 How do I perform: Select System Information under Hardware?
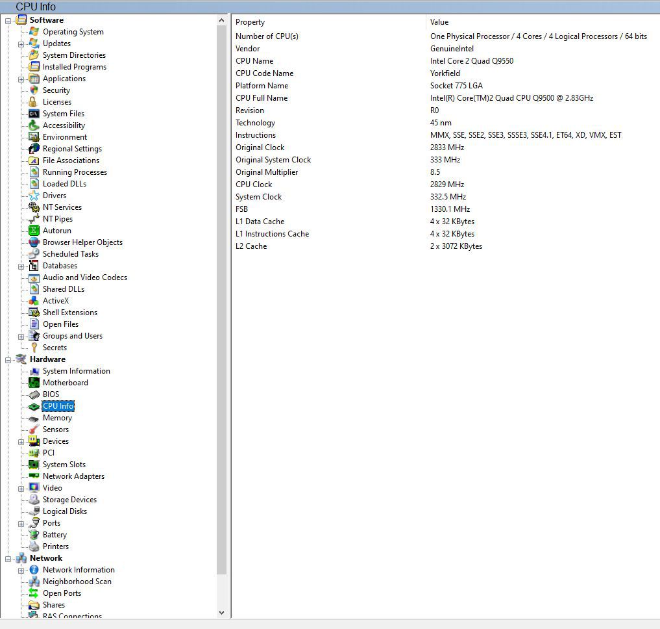[x=76, y=371]
